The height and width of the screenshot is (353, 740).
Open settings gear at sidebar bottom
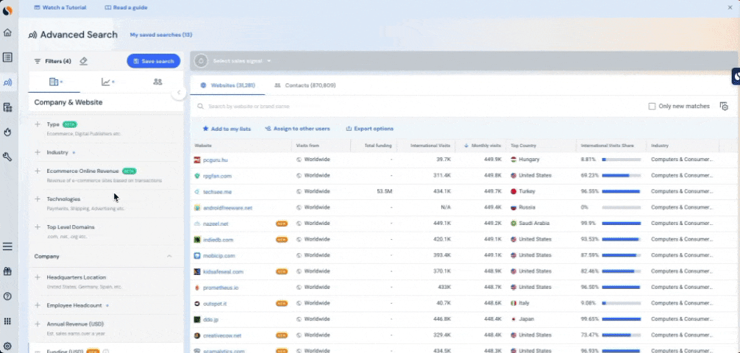tap(7, 346)
